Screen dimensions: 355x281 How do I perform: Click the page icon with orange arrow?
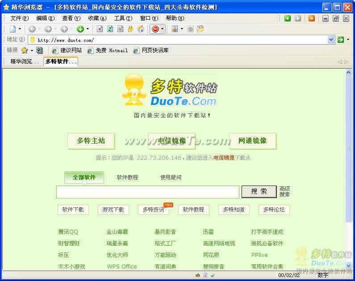120,29
